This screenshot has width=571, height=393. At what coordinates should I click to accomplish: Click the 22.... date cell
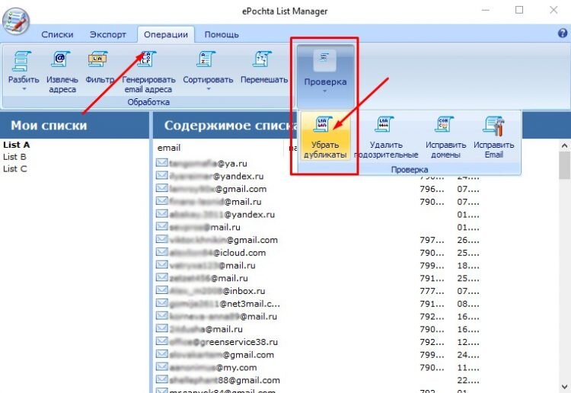pyautogui.click(x=468, y=380)
